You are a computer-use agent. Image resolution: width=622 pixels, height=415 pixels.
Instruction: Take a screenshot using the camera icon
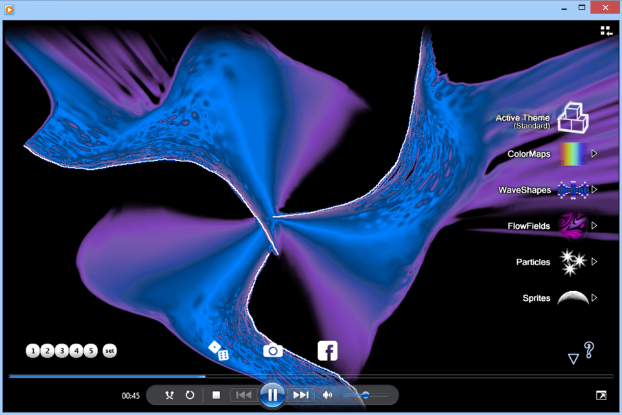(272, 350)
